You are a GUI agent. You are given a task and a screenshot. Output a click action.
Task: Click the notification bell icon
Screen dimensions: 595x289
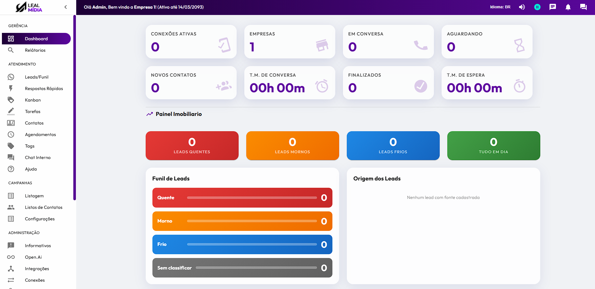(x=568, y=7)
